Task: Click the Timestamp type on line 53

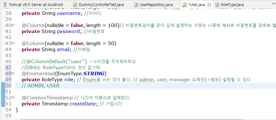Action: point(55,104)
